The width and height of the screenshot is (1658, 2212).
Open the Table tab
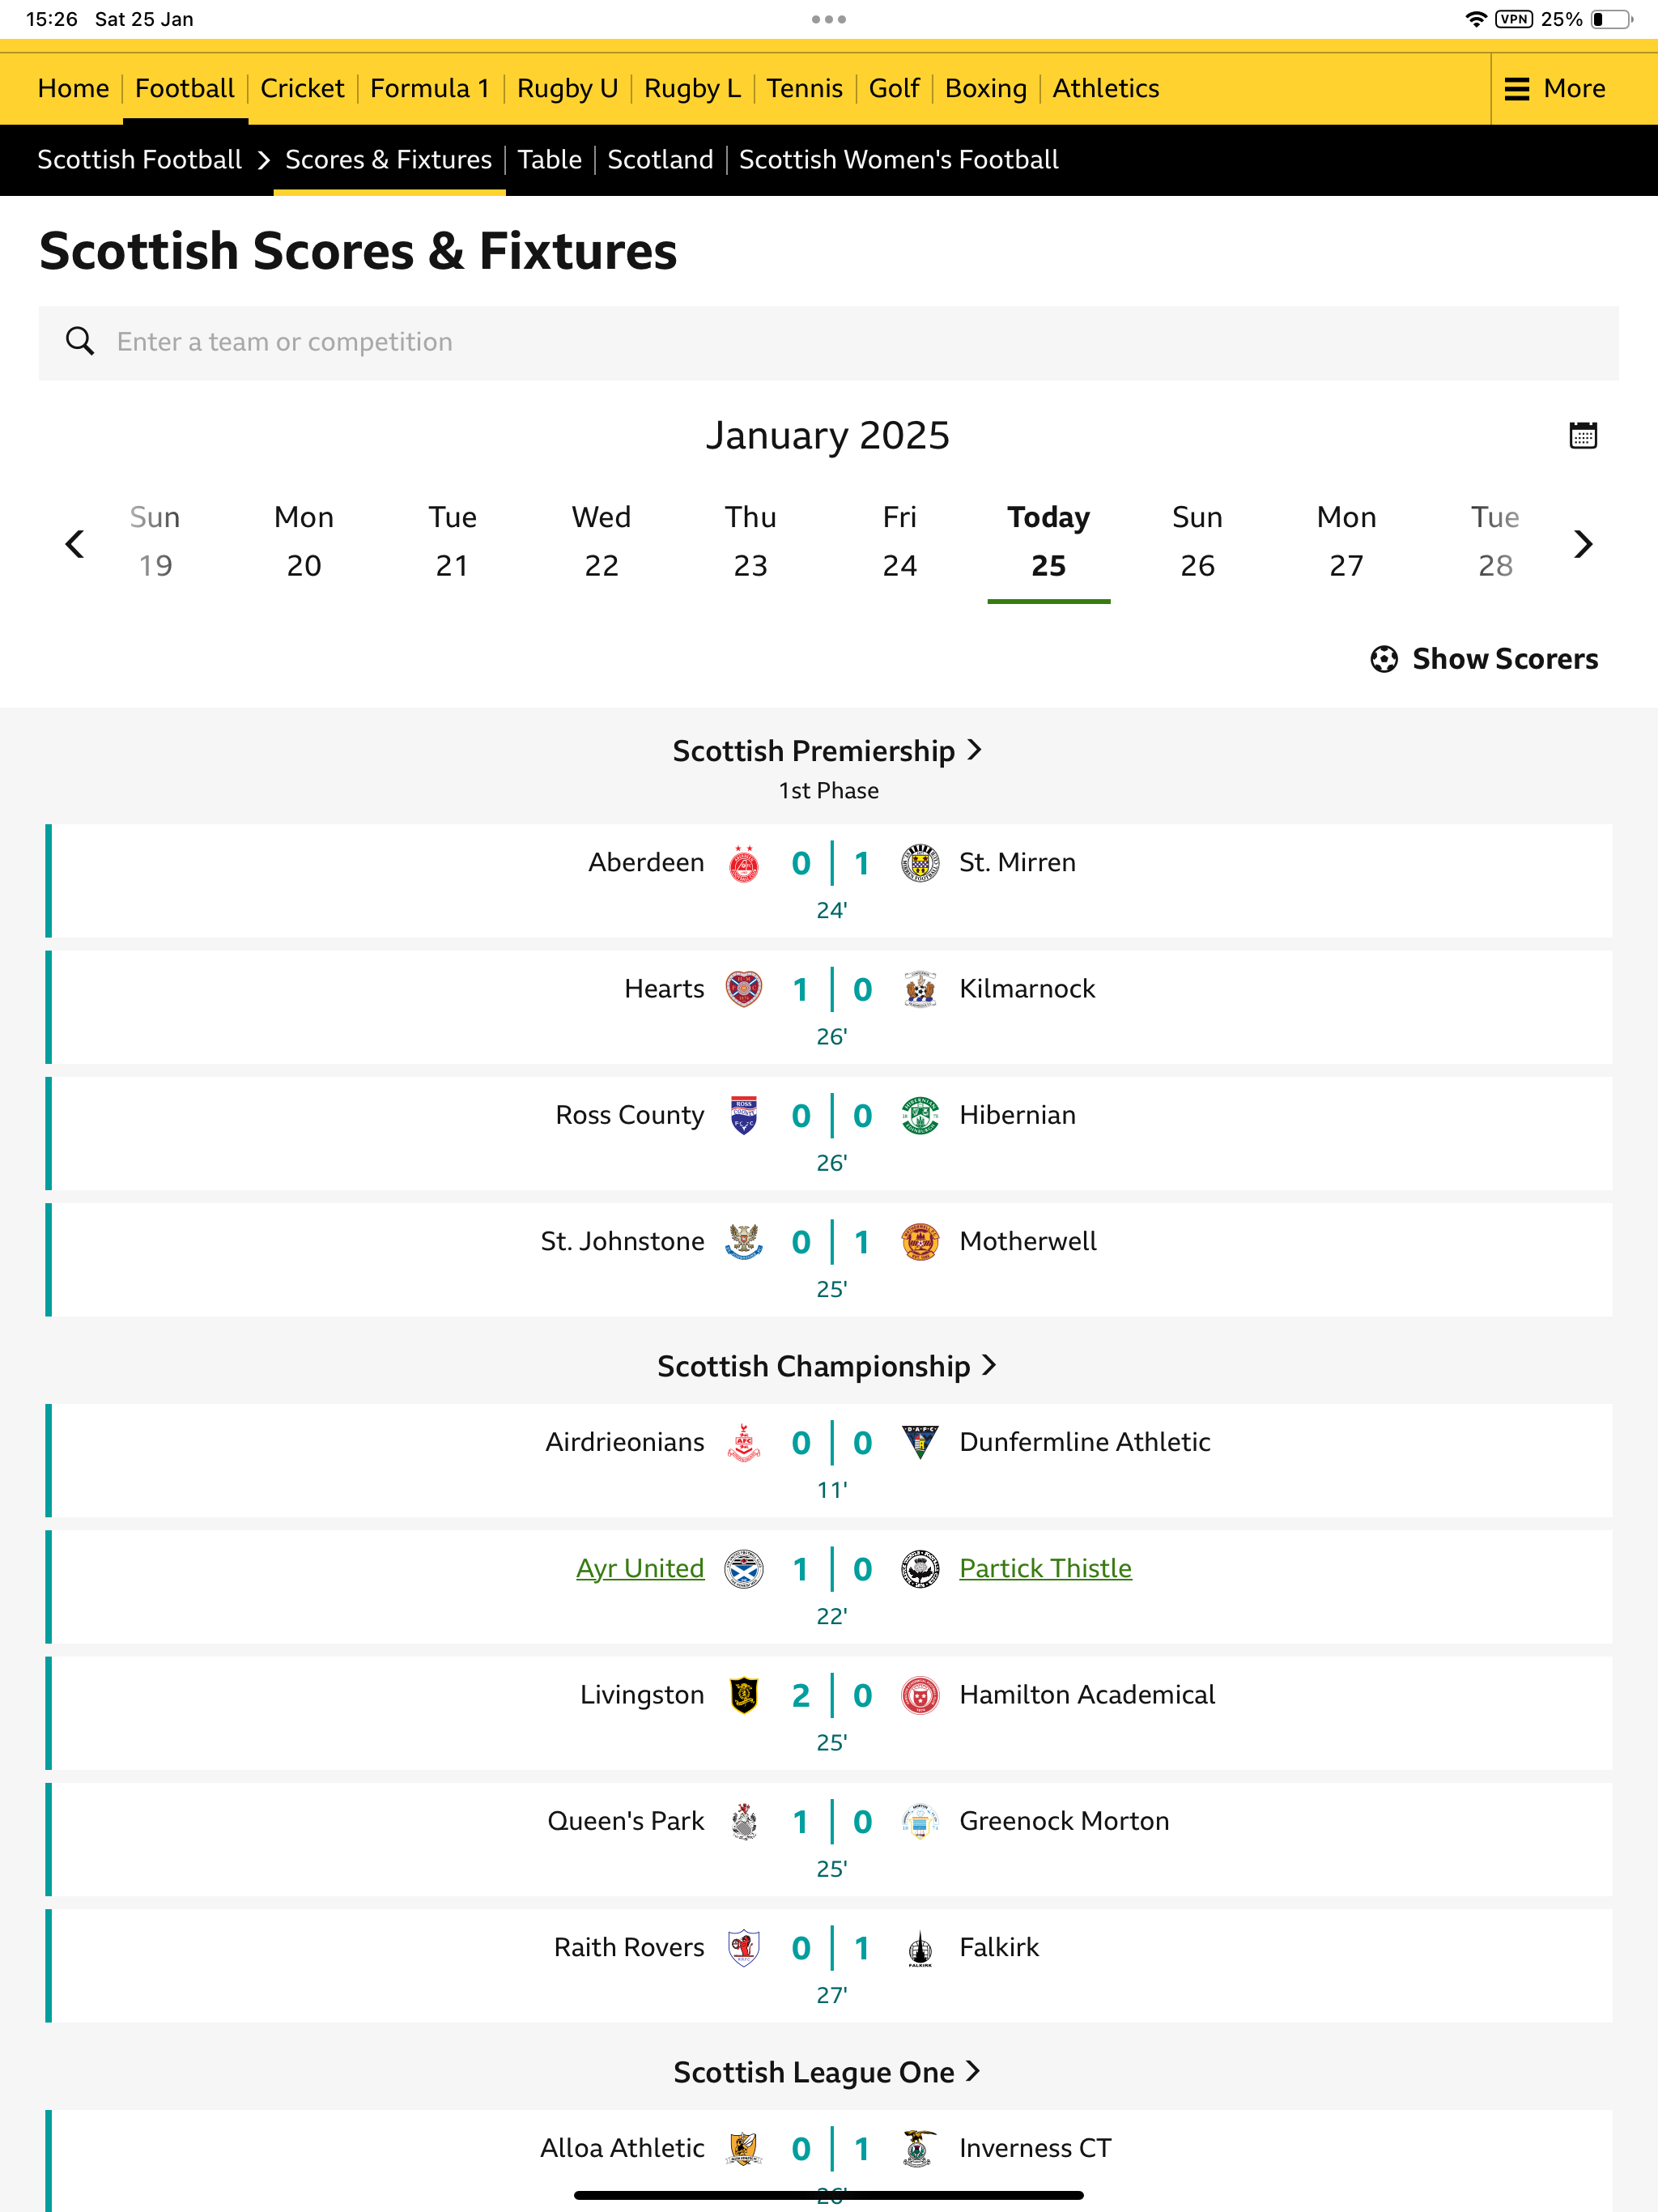point(549,160)
